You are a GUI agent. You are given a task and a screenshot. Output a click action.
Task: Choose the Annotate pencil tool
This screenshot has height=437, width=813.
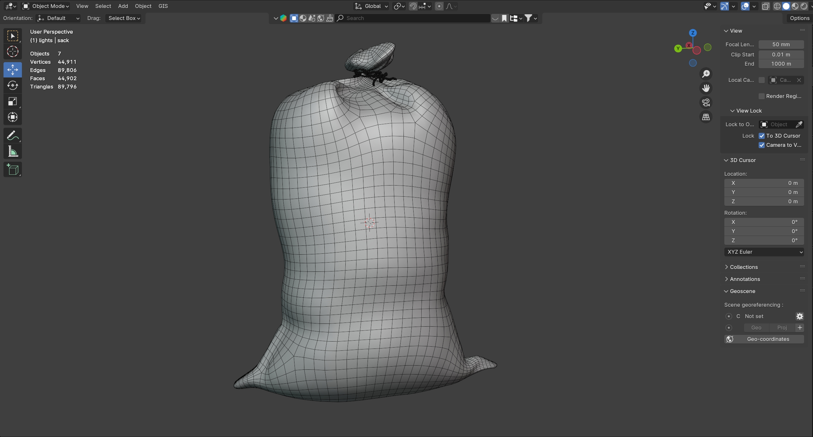[12, 136]
